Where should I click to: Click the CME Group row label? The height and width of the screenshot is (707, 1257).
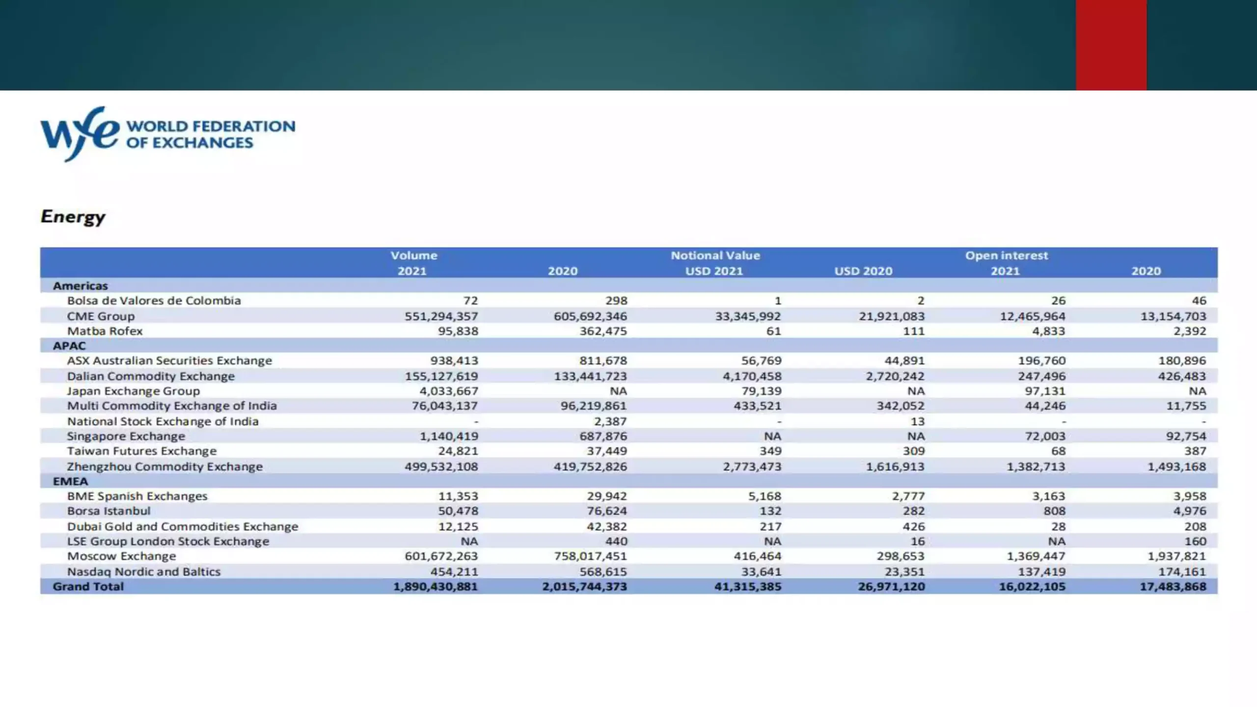(x=101, y=316)
